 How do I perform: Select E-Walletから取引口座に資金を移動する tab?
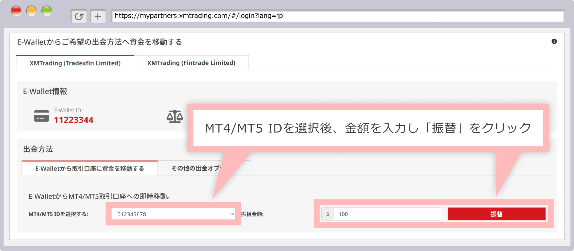(x=90, y=169)
